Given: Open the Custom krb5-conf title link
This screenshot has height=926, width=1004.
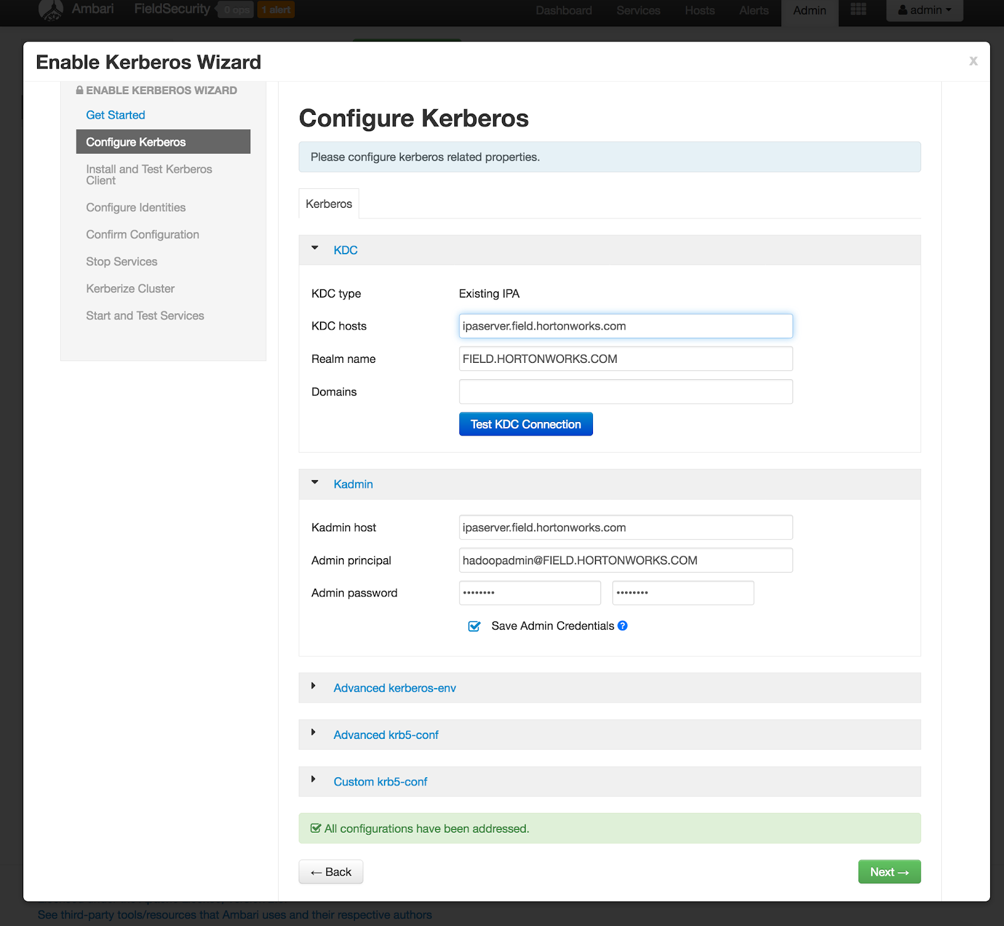Looking at the screenshot, I should (x=380, y=782).
